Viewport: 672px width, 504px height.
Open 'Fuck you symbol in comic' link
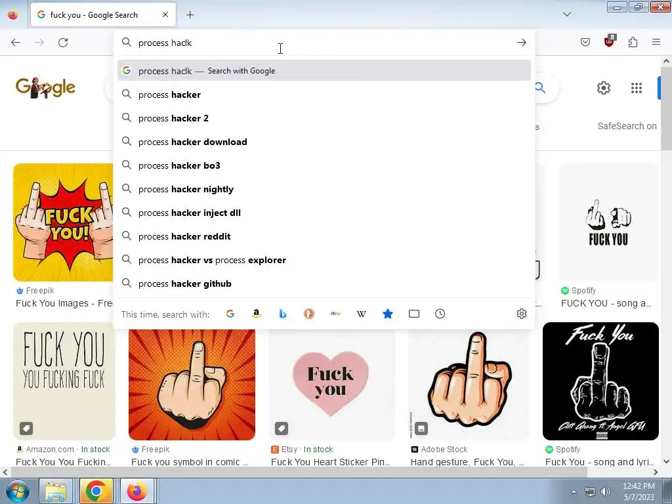(190, 462)
